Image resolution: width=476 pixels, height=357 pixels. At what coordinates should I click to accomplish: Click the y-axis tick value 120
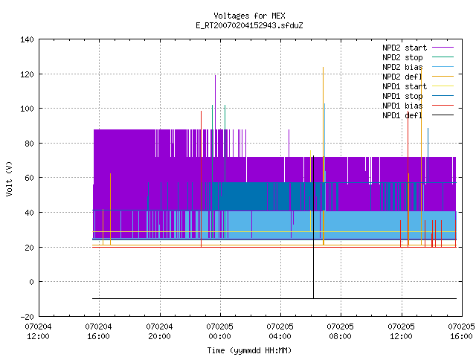tap(27, 74)
